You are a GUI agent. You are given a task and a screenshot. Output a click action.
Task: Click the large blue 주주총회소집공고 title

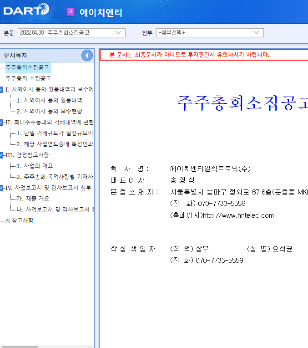(242, 103)
